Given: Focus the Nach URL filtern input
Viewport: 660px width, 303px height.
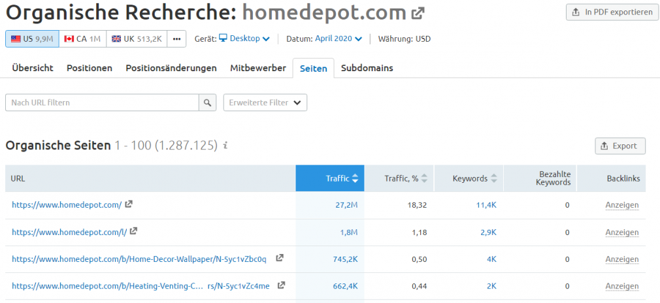Looking at the screenshot, I should coord(102,103).
